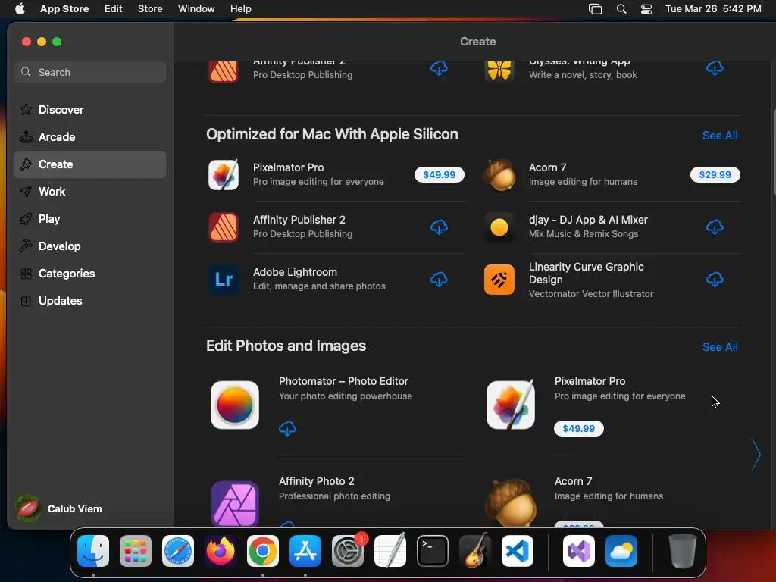Go to Arcade in sidebar
This screenshot has width=776, height=582.
(x=90, y=137)
